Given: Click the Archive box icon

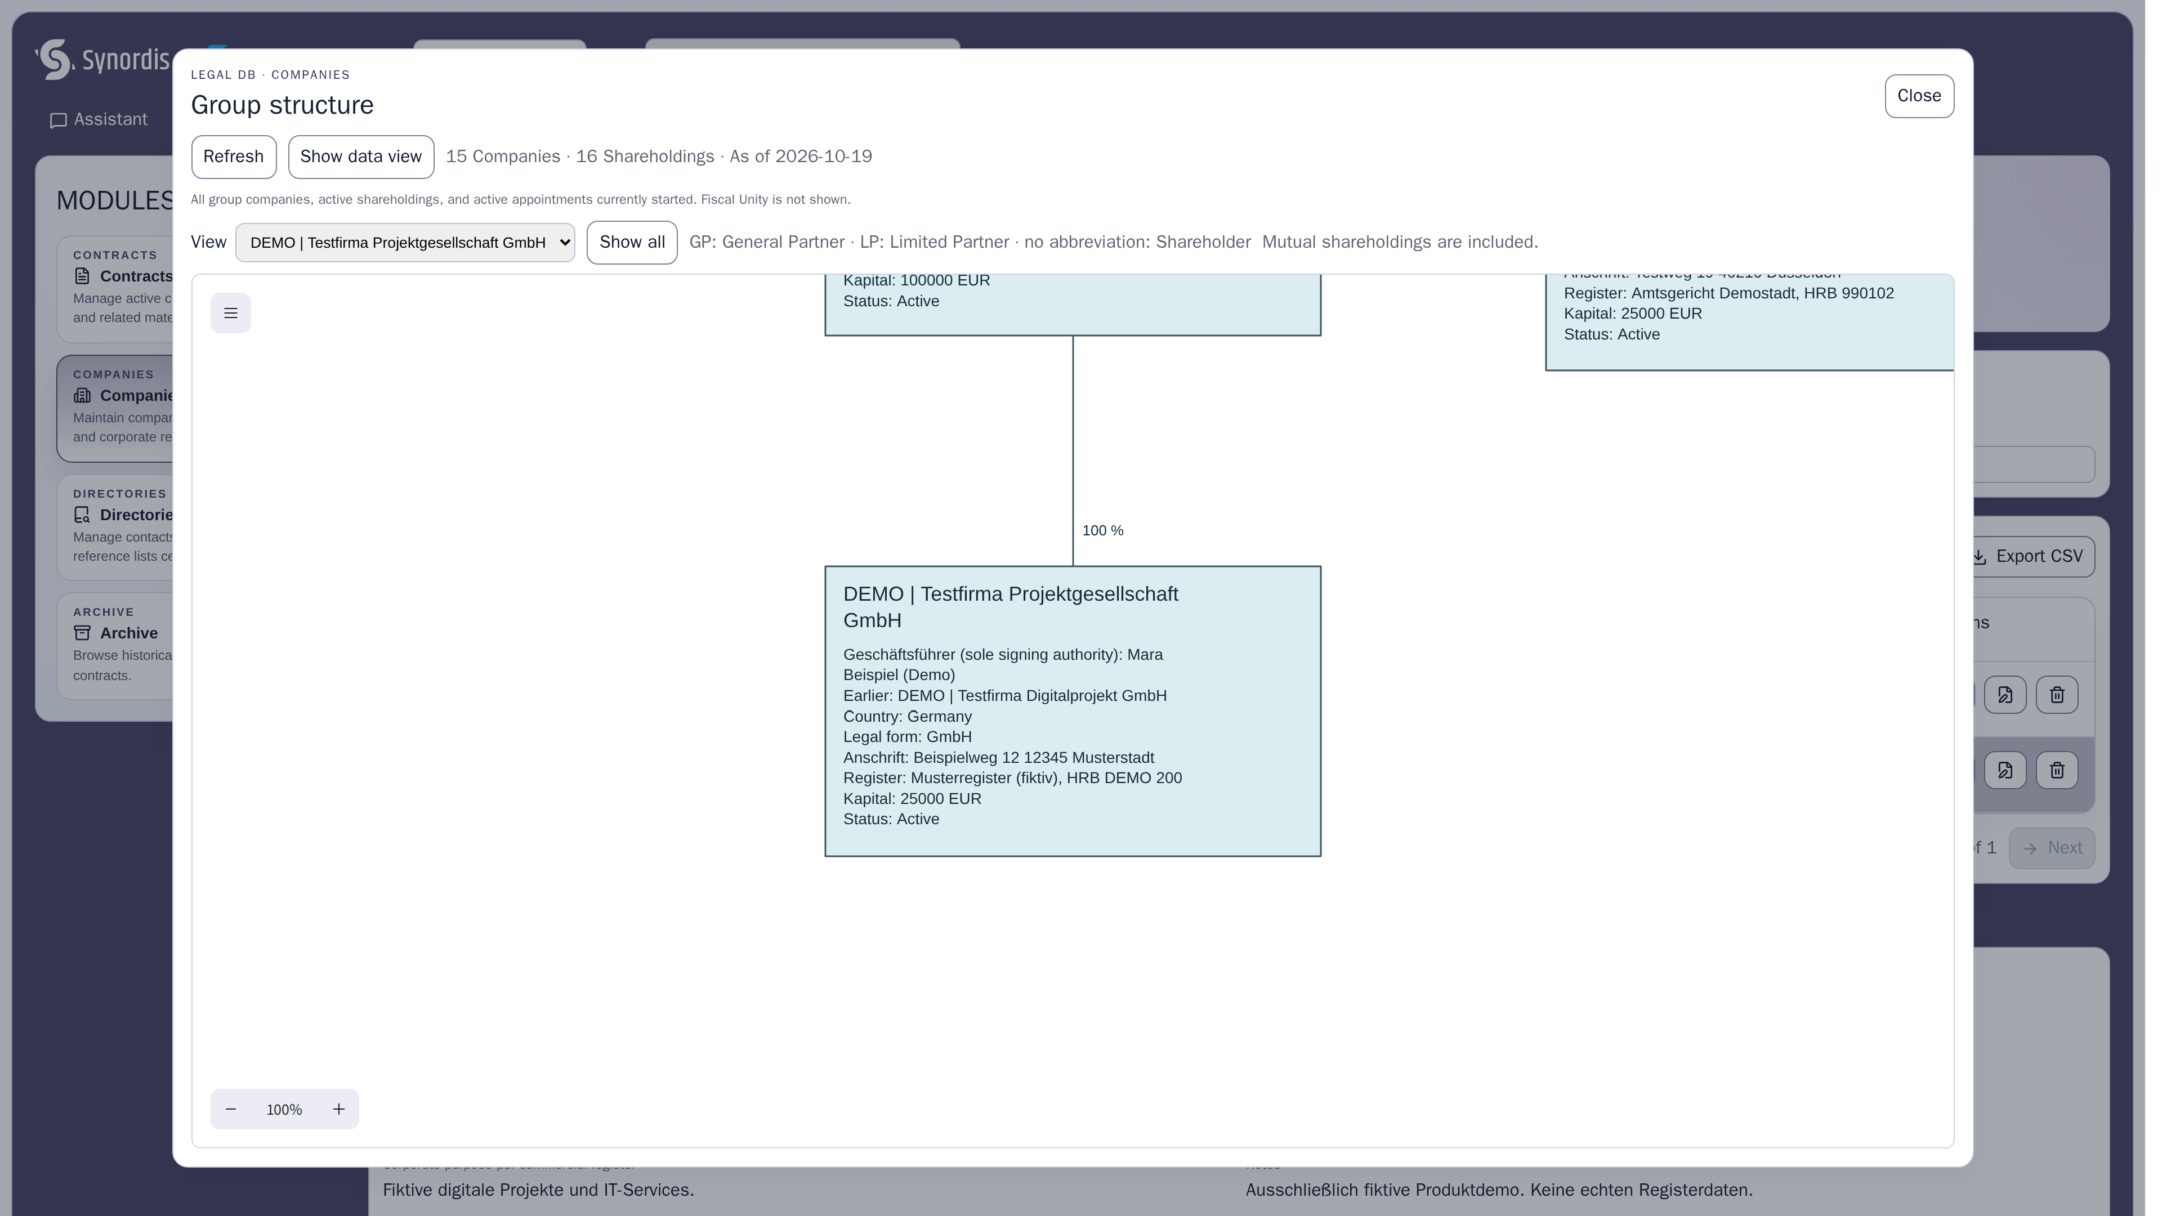Looking at the screenshot, I should pos(82,633).
